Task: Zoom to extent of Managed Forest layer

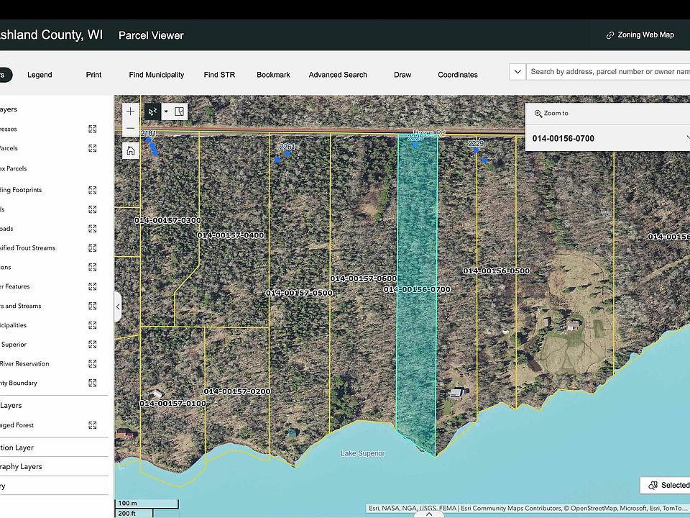Action: [x=93, y=425]
